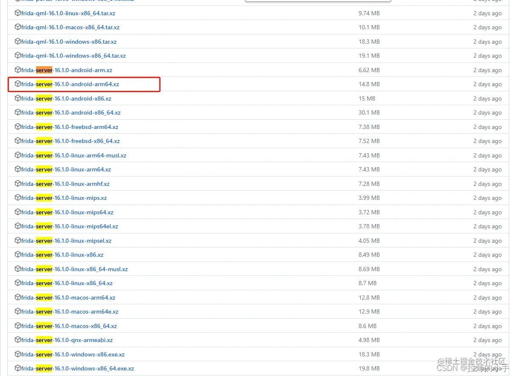516x376 pixels.
Task: Click package icon beside frida-server-16.1.0-linux-armhf.xz
Action: click(18, 184)
